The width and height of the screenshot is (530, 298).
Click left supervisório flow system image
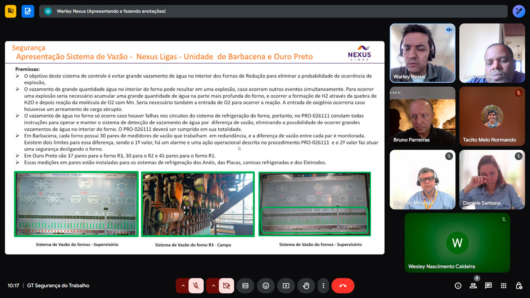click(x=76, y=204)
